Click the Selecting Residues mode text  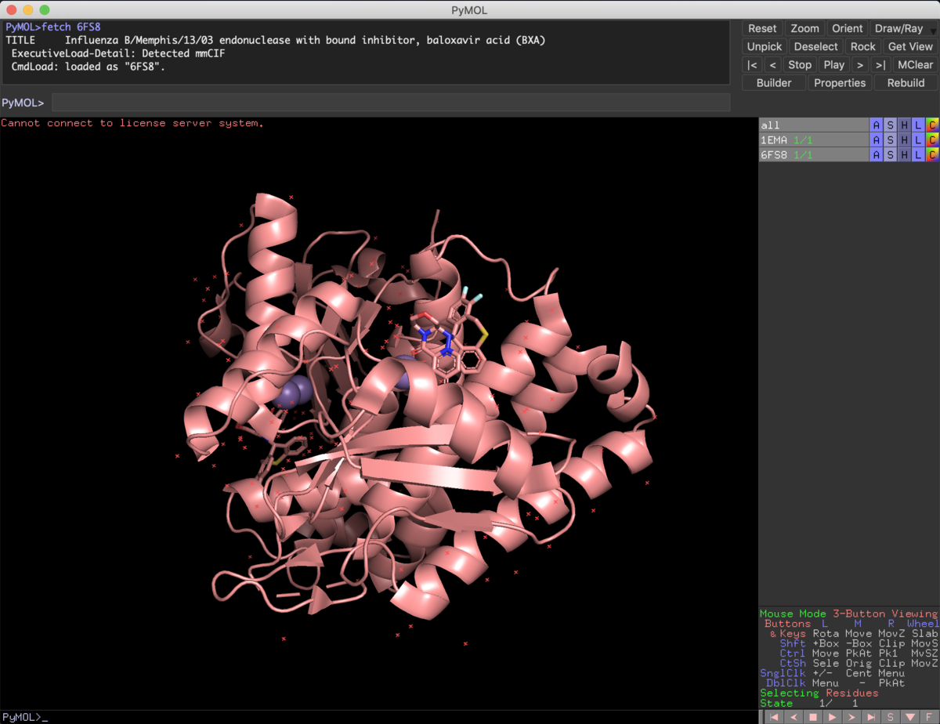pos(819,693)
